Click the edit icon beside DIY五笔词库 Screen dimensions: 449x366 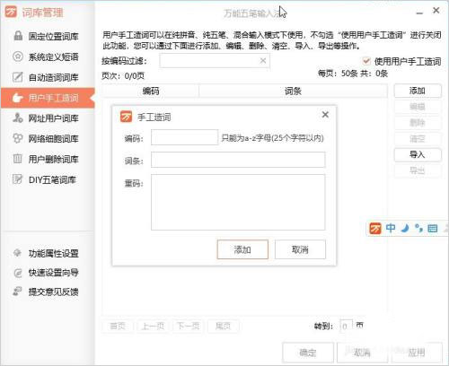click(x=18, y=179)
